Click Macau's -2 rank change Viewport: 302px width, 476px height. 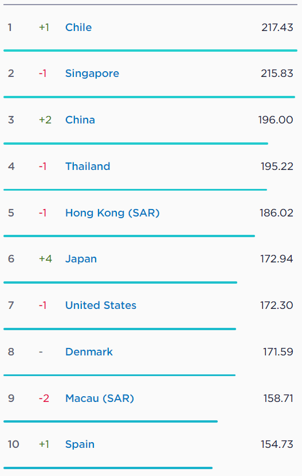[x=44, y=398]
